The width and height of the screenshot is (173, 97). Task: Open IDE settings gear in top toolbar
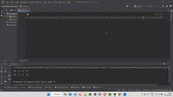pos(167,6)
